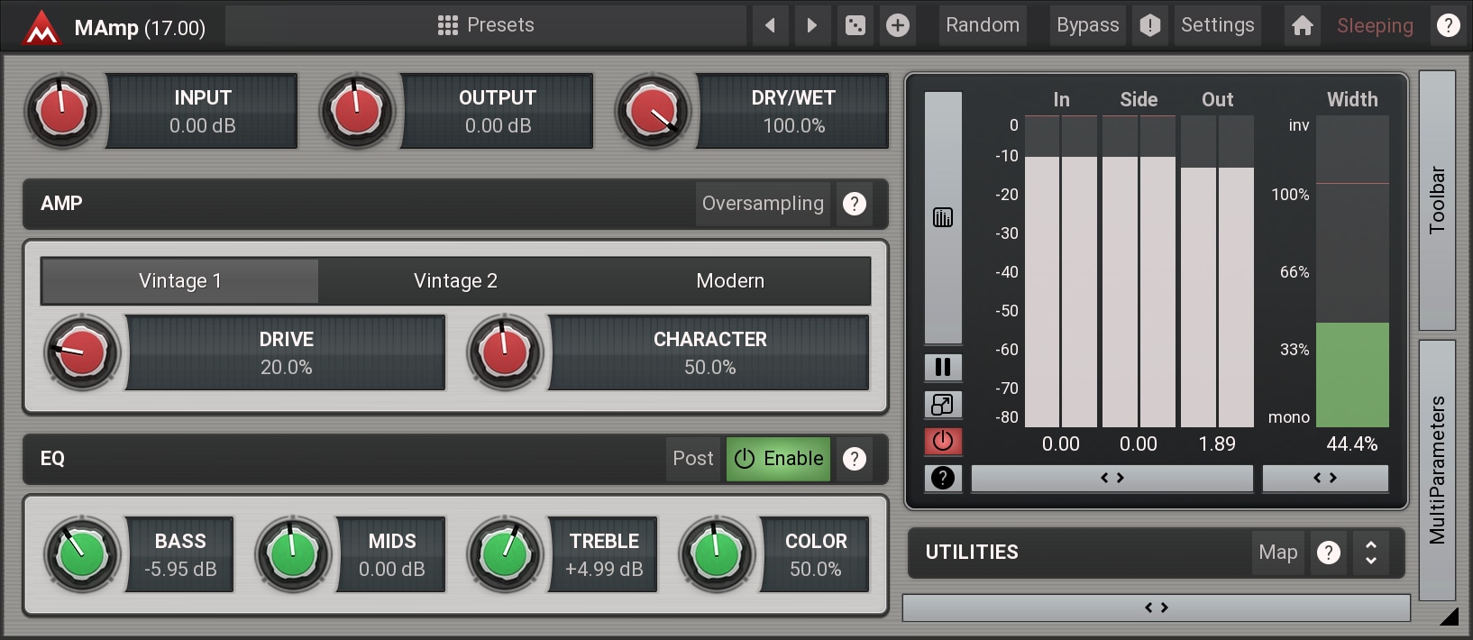The image size is (1473, 640).
Task: Select the Modern amp tab
Action: [730, 281]
